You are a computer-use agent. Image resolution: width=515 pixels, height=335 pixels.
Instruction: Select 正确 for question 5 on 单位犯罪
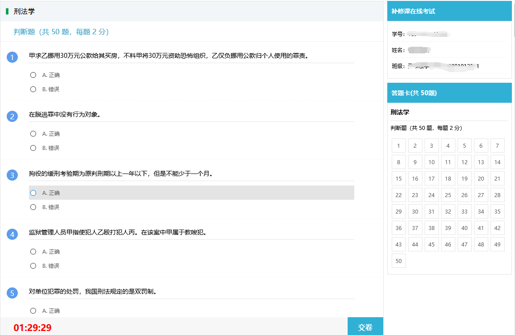pyautogui.click(x=33, y=311)
